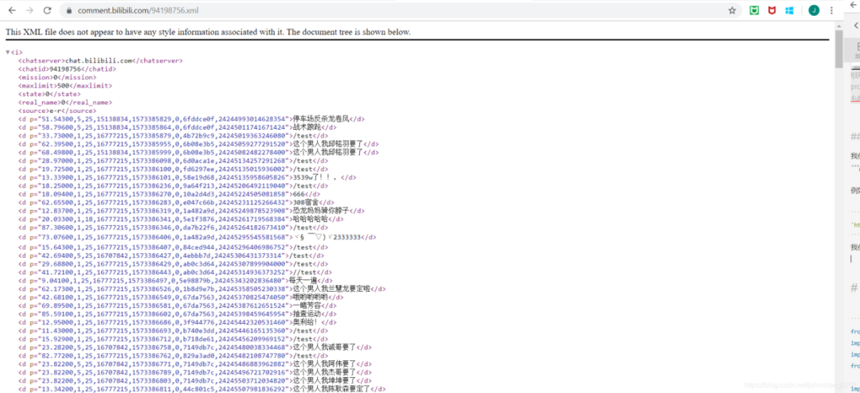Click the row beginning p="20.03300"
This screenshot has width=860, height=393.
[181, 219]
